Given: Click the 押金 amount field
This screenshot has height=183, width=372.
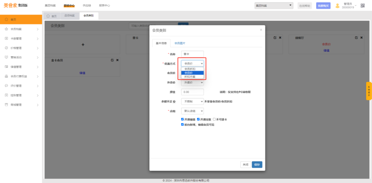Looking at the screenshot, I should (x=193, y=92).
